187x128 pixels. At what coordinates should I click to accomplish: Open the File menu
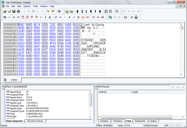pyautogui.click(x=8, y=6)
